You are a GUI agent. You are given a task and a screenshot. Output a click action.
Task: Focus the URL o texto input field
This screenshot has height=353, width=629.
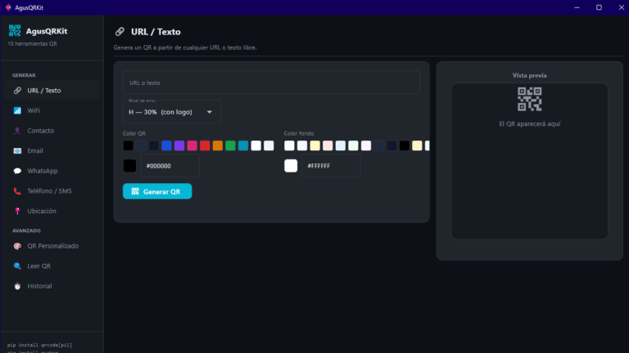(271, 83)
